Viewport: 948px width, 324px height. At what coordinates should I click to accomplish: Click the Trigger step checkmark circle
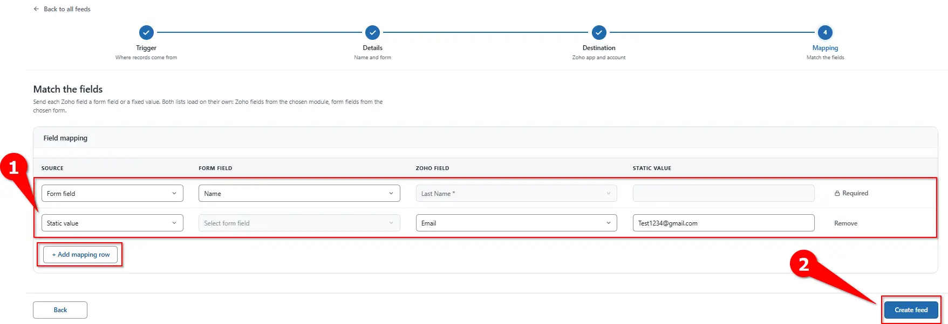pyautogui.click(x=146, y=32)
